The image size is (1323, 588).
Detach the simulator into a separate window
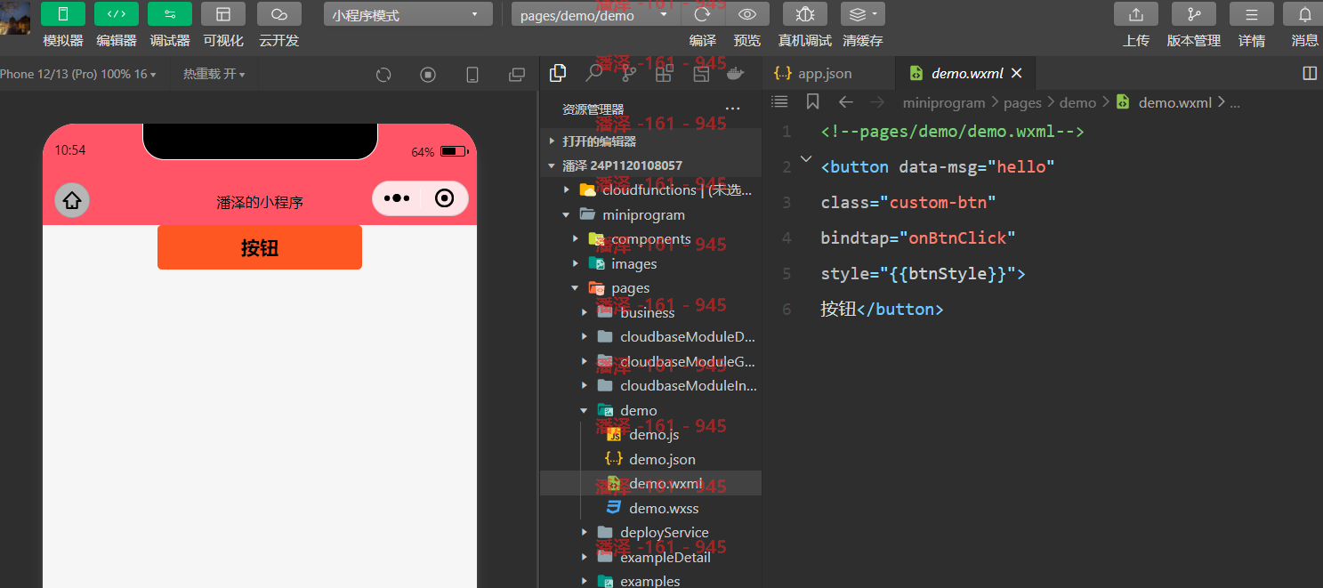517,75
